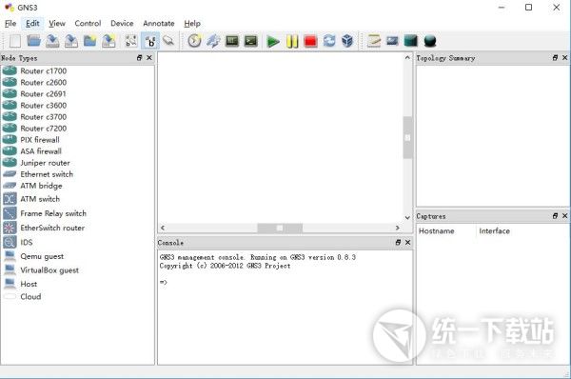Click the add a link cable icon
The height and width of the screenshot is (379, 571).
168,41
